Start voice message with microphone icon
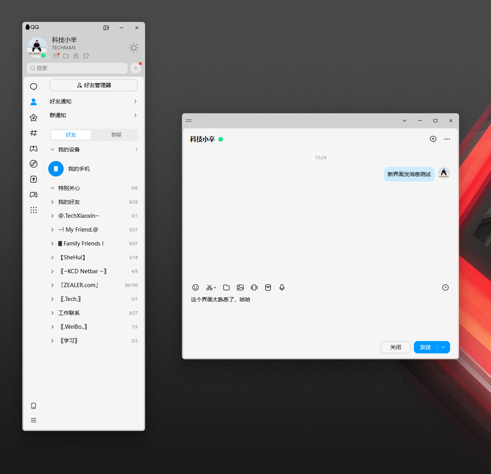The width and height of the screenshot is (491, 474). [282, 287]
